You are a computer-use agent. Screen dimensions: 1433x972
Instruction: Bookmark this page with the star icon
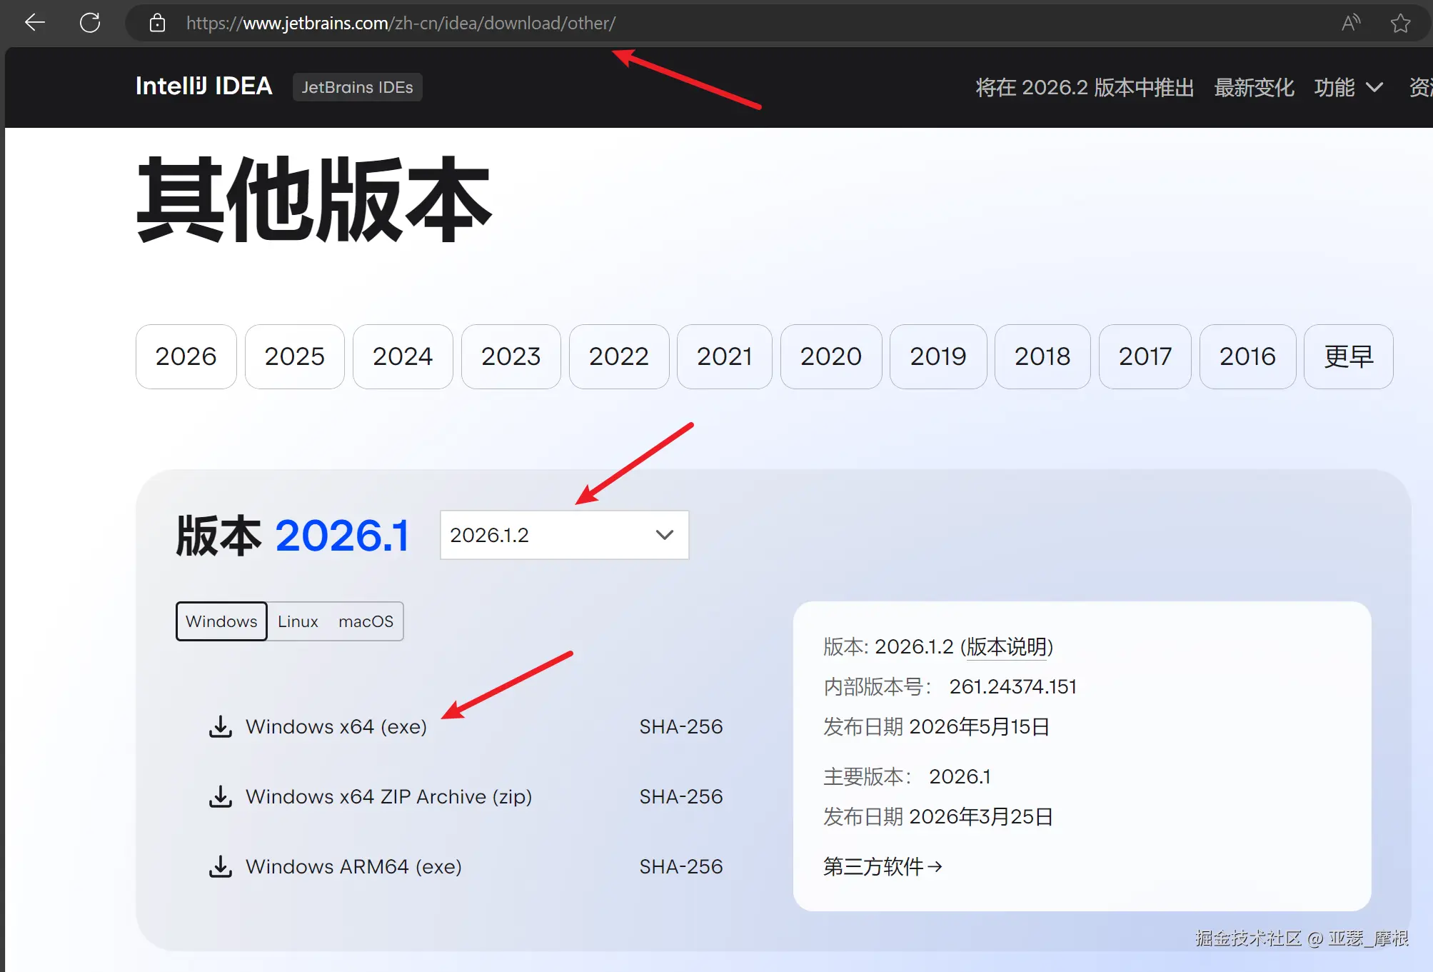1400,23
